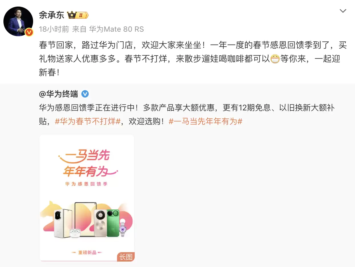Click the crown membership level badge

(78, 15)
